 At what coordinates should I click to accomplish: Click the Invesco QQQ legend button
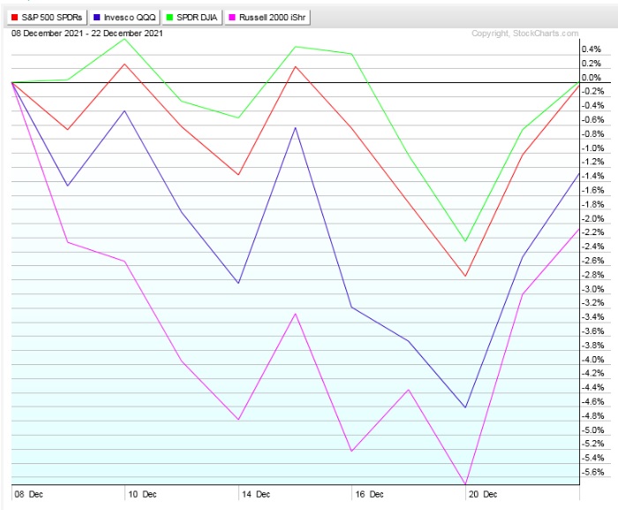point(124,18)
